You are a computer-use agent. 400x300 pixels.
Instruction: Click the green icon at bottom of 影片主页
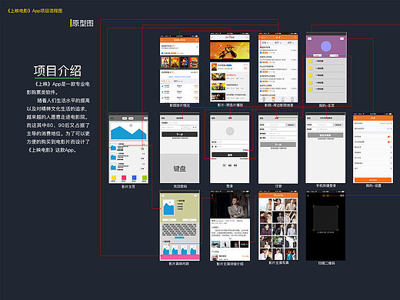[145, 178]
